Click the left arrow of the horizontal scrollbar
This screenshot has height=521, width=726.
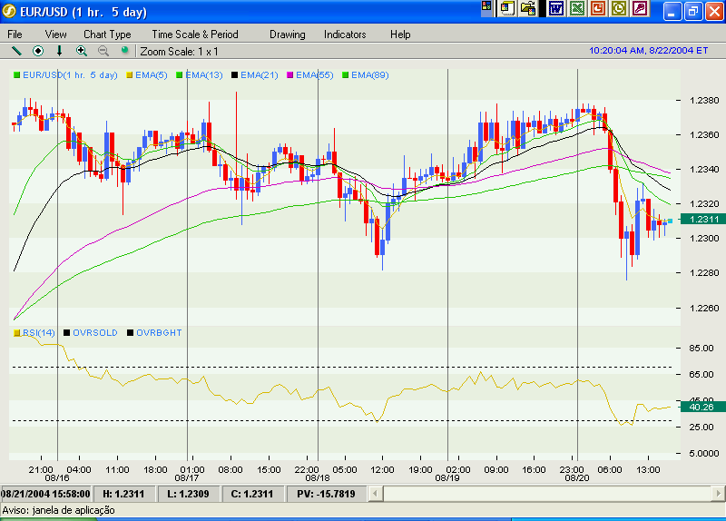pos(376,494)
